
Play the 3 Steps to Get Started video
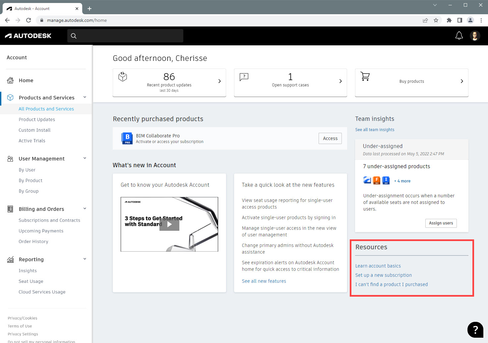tap(169, 224)
